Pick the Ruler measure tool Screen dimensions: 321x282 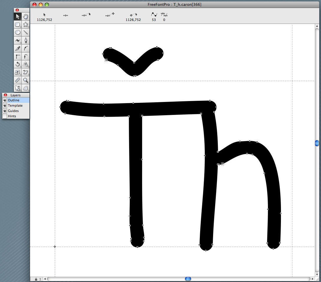tap(18, 80)
